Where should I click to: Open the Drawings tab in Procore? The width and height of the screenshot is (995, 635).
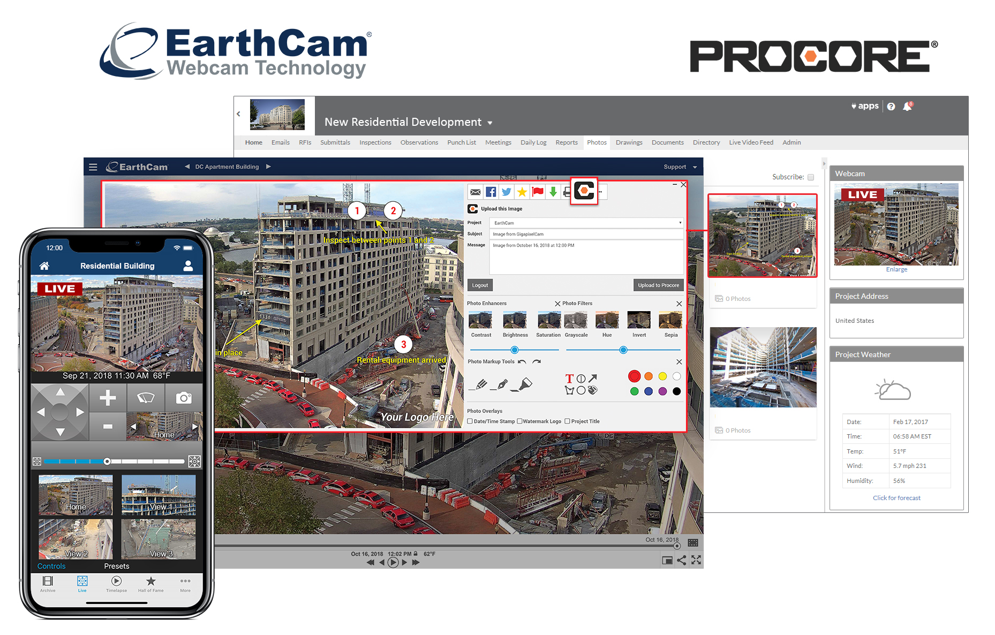point(629,142)
